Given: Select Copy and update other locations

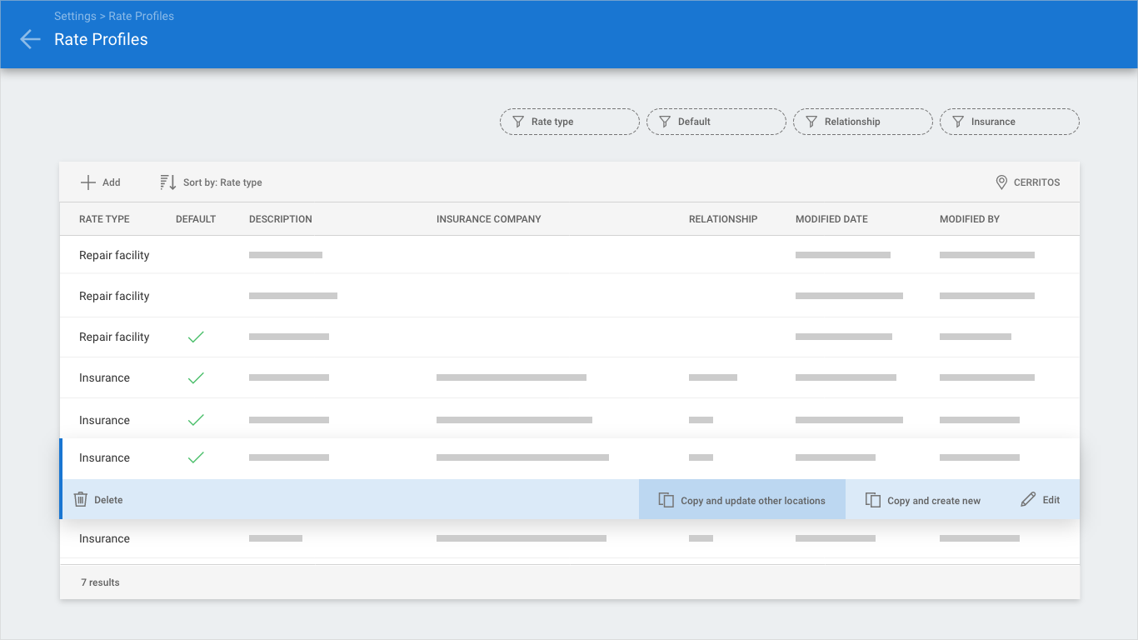Looking at the screenshot, I should click(x=741, y=500).
